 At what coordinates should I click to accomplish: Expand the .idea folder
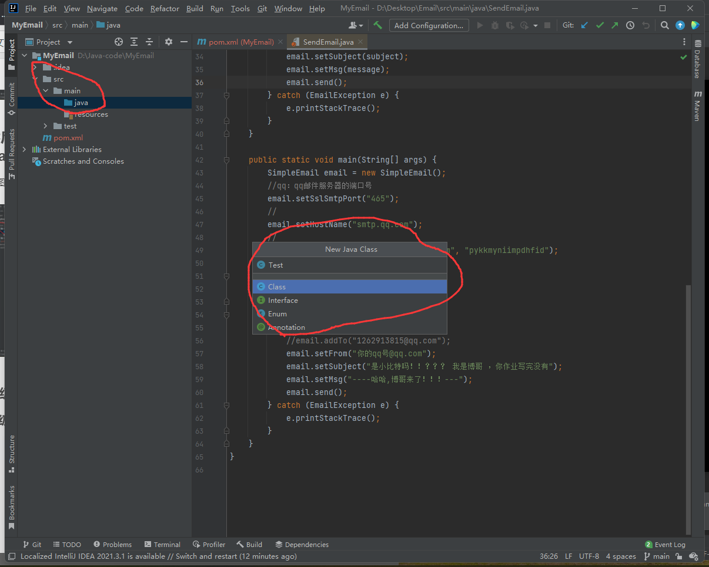click(x=35, y=67)
